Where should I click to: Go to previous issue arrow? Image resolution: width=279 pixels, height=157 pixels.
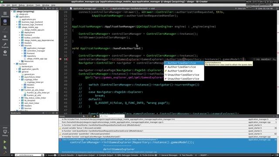pos(87,116)
